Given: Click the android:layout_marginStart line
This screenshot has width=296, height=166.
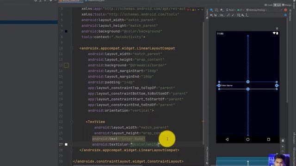Looking at the screenshot, I should pos(123,71).
